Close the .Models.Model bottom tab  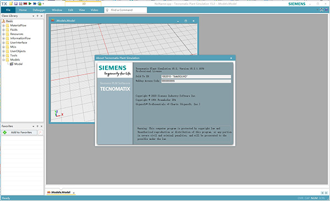click(74, 193)
